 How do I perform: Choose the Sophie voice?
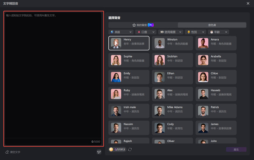tap(129, 60)
